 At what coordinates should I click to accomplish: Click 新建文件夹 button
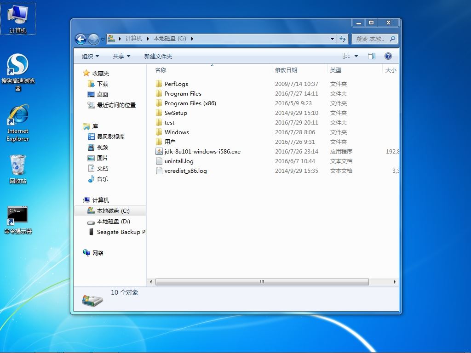click(x=158, y=56)
